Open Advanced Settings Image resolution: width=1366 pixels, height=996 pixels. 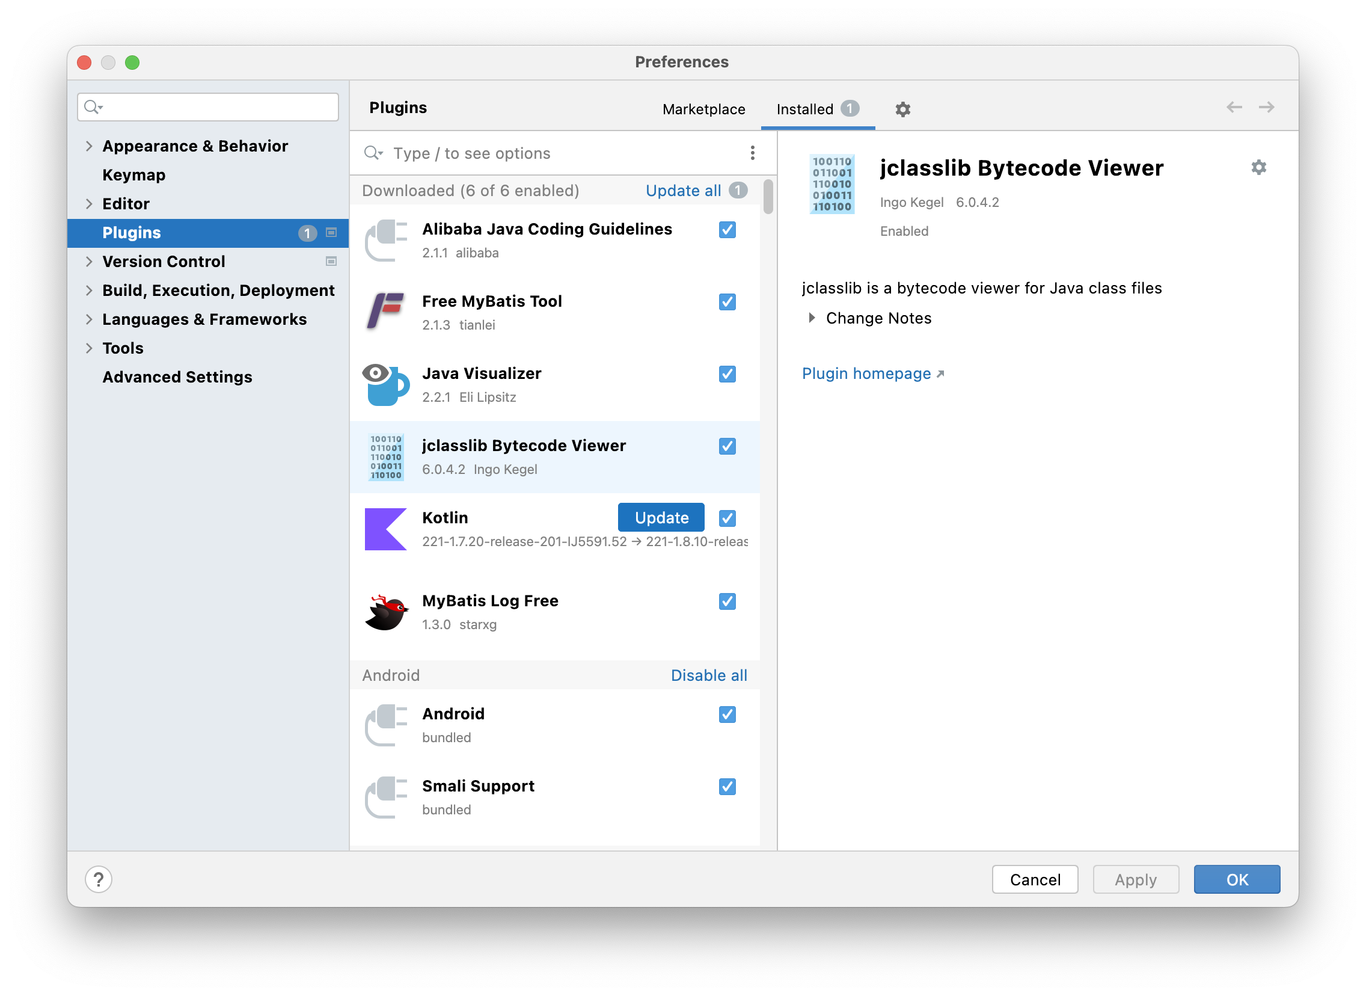pos(177,377)
